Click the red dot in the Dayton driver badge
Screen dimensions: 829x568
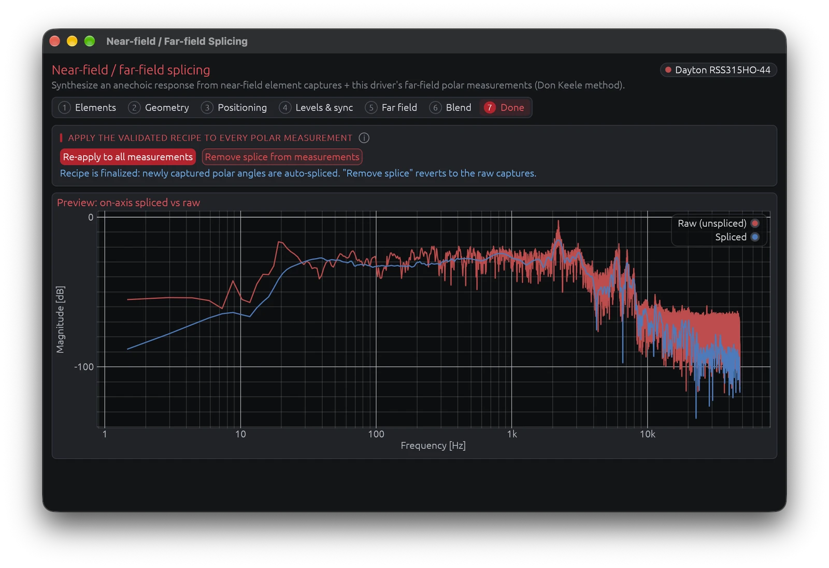coord(668,70)
